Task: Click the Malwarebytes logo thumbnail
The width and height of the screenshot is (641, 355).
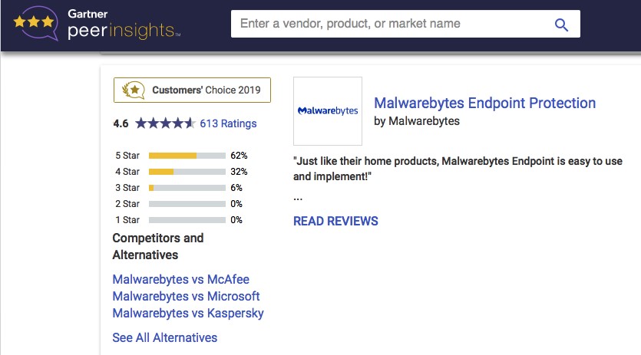Action: click(328, 111)
